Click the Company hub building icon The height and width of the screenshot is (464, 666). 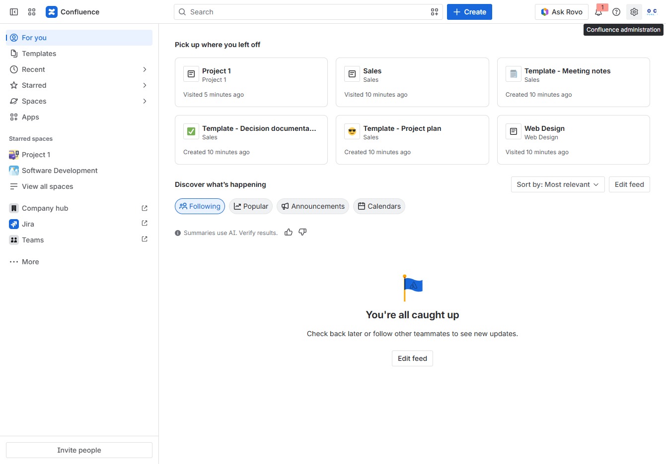click(14, 208)
